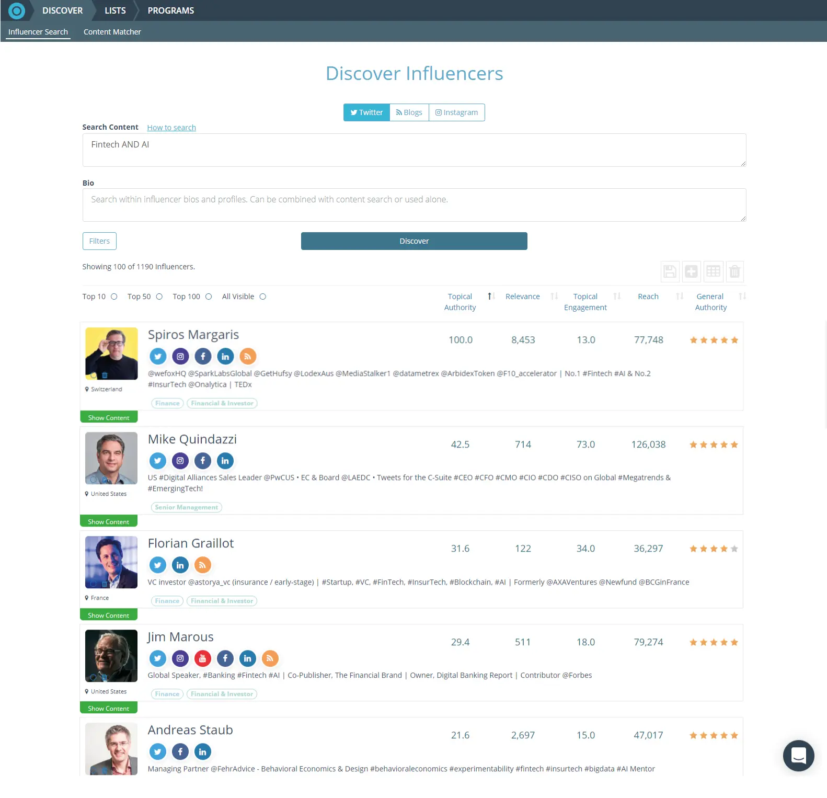Open Florian Graillot's RSS blog icon
This screenshot has height=798, width=827.
pos(203,565)
